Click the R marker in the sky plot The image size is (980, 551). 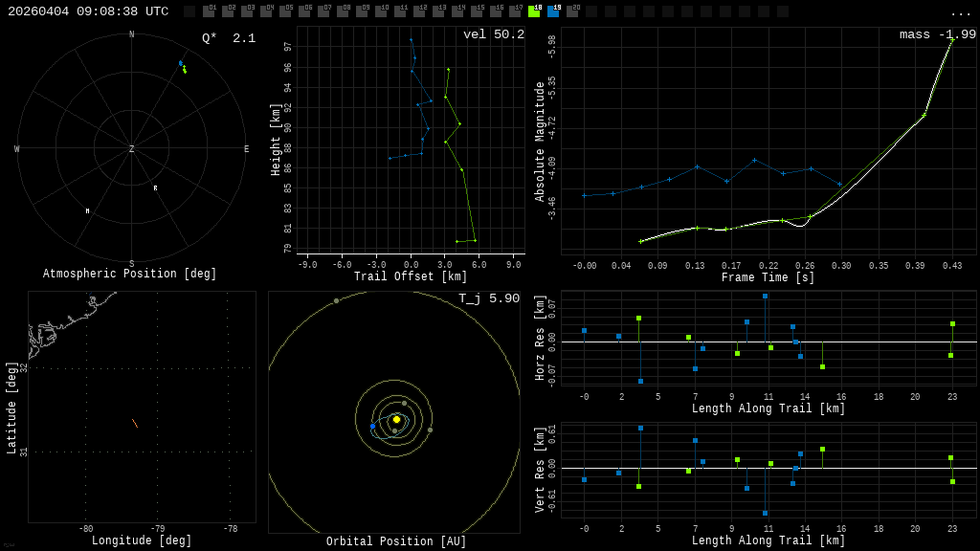(155, 188)
